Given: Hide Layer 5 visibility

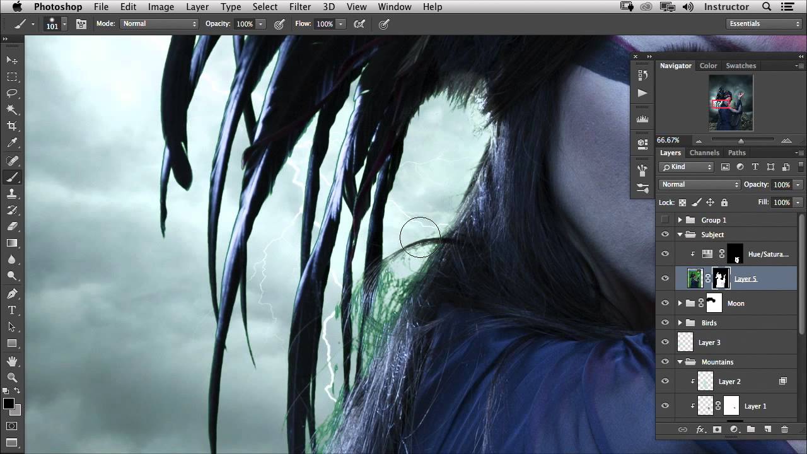Looking at the screenshot, I should pyautogui.click(x=665, y=279).
